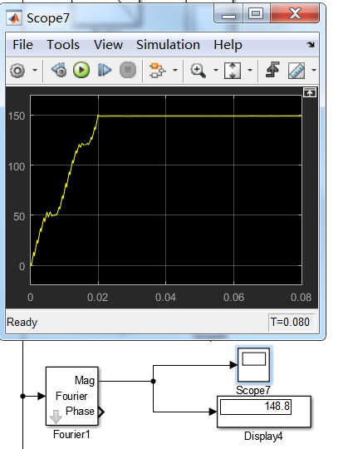Select the Zoom magnifier tool

(199, 71)
